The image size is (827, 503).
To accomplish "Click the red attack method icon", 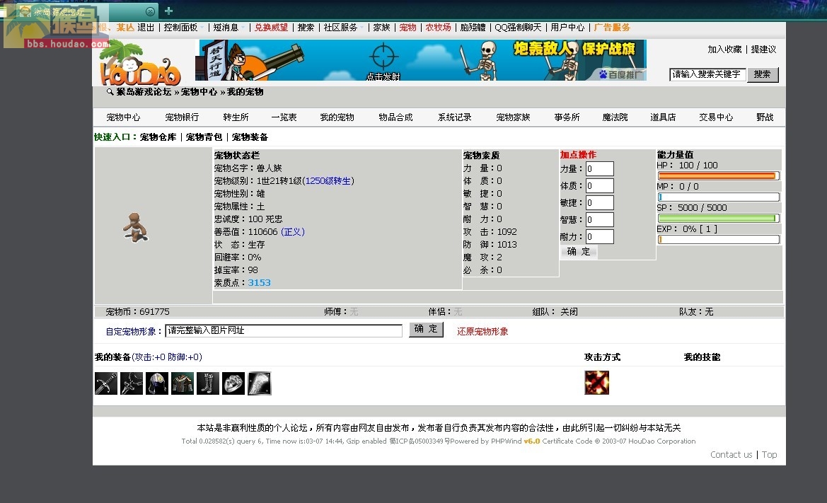I will click(596, 382).
